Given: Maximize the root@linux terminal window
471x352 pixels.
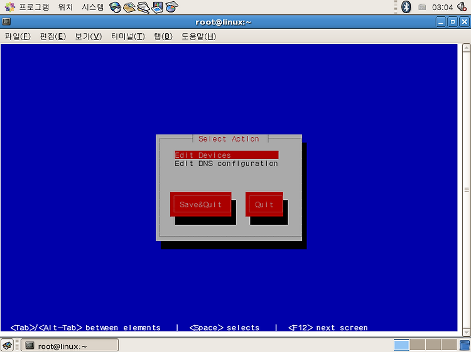Looking at the screenshot, I should click(x=452, y=22).
